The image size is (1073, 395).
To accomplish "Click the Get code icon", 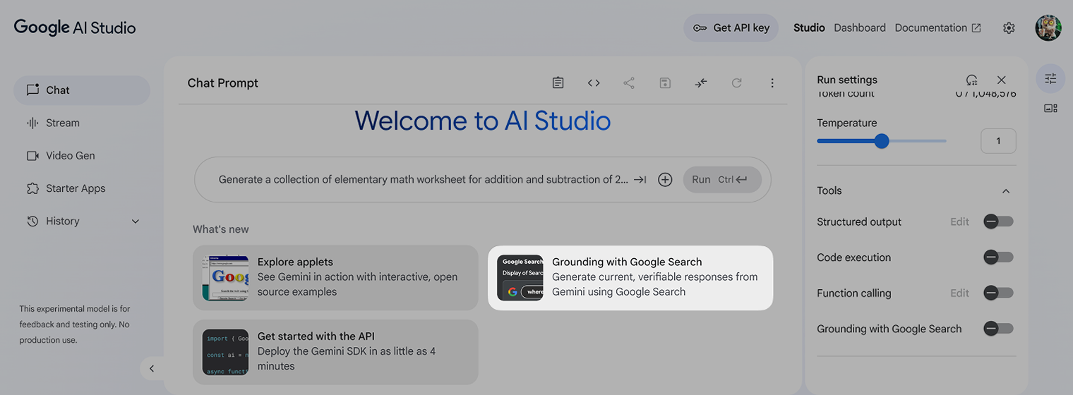I will [x=594, y=83].
